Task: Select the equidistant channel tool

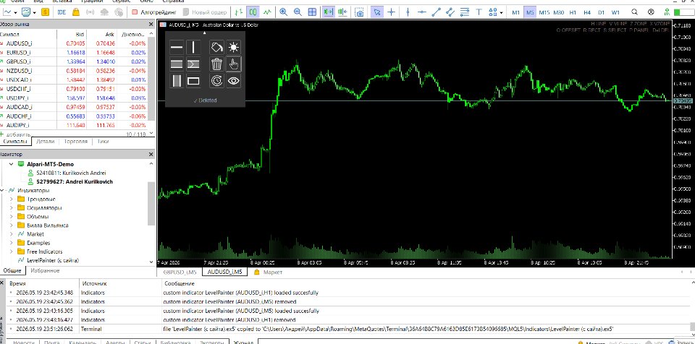Action: coord(450,12)
